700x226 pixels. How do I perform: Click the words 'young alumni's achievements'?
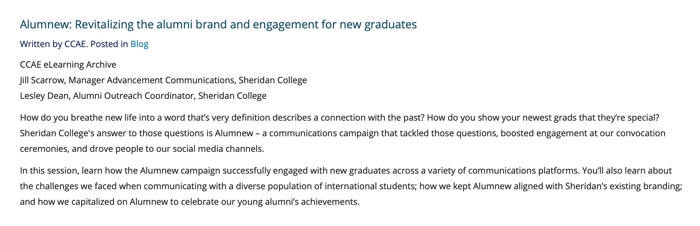click(298, 202)
